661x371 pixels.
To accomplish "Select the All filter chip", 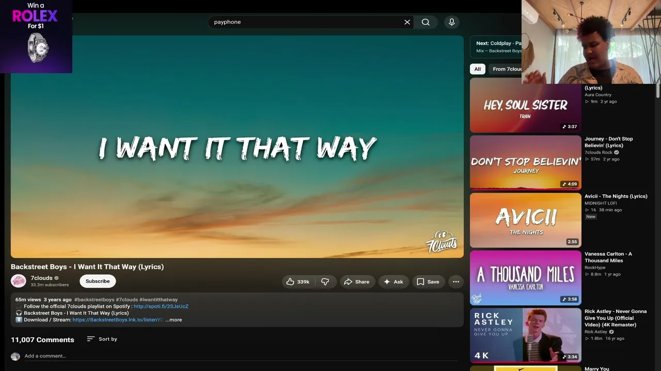I will (x=478, y=69).
